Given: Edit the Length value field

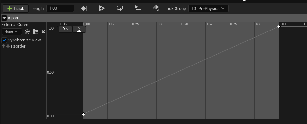Looking at the screenshot, I should pos(60,8).
